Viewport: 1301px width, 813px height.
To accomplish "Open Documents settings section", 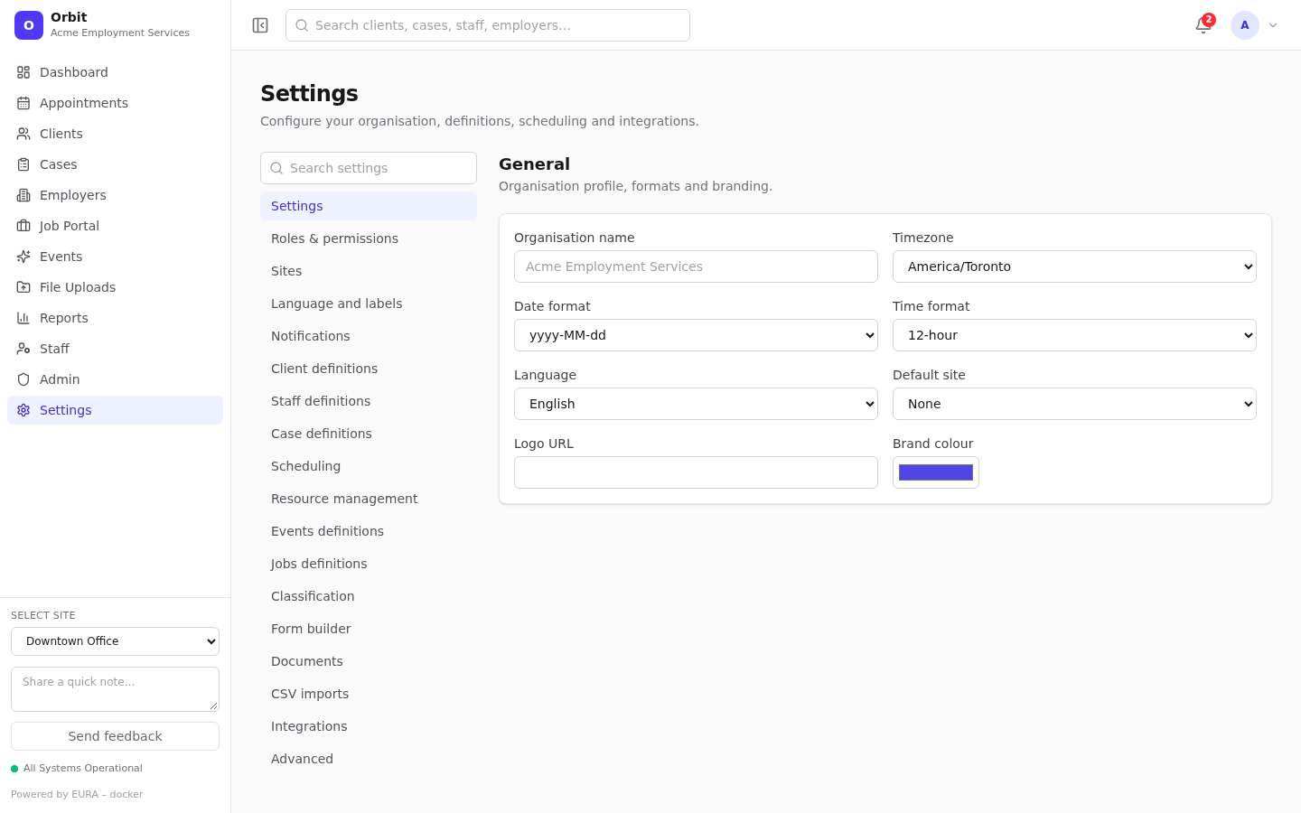I will 369,661.
